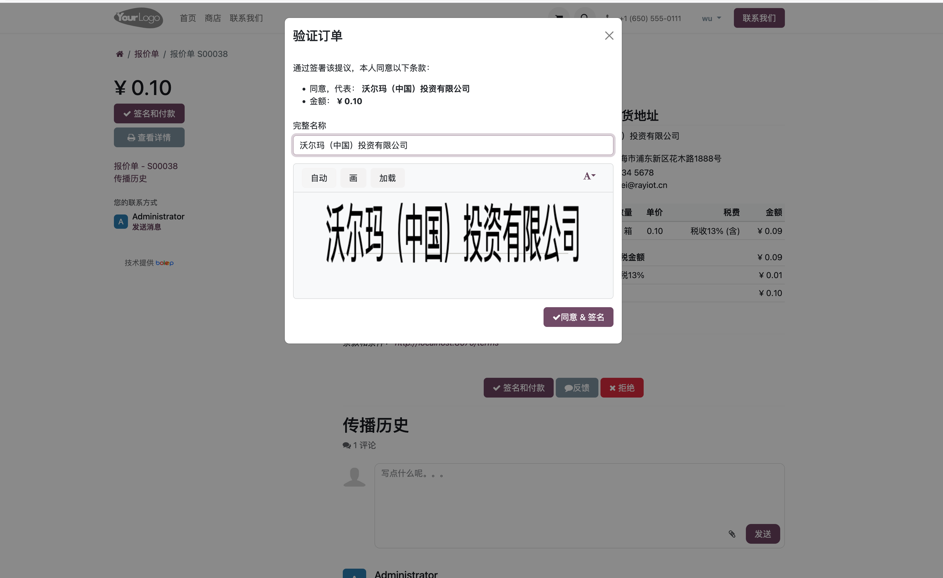This screenshot has height=578, width=943.
Task: Go to 报价单 breadcrumb link
Action: tap(146, 54)
